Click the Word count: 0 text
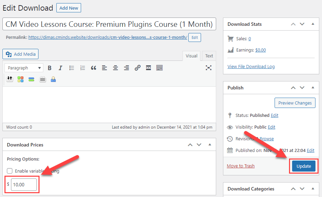This screenshot has height=197, width=322. pos(19,127)
